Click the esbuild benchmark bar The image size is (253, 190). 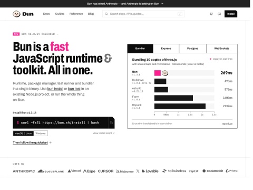tap(161, 90)
